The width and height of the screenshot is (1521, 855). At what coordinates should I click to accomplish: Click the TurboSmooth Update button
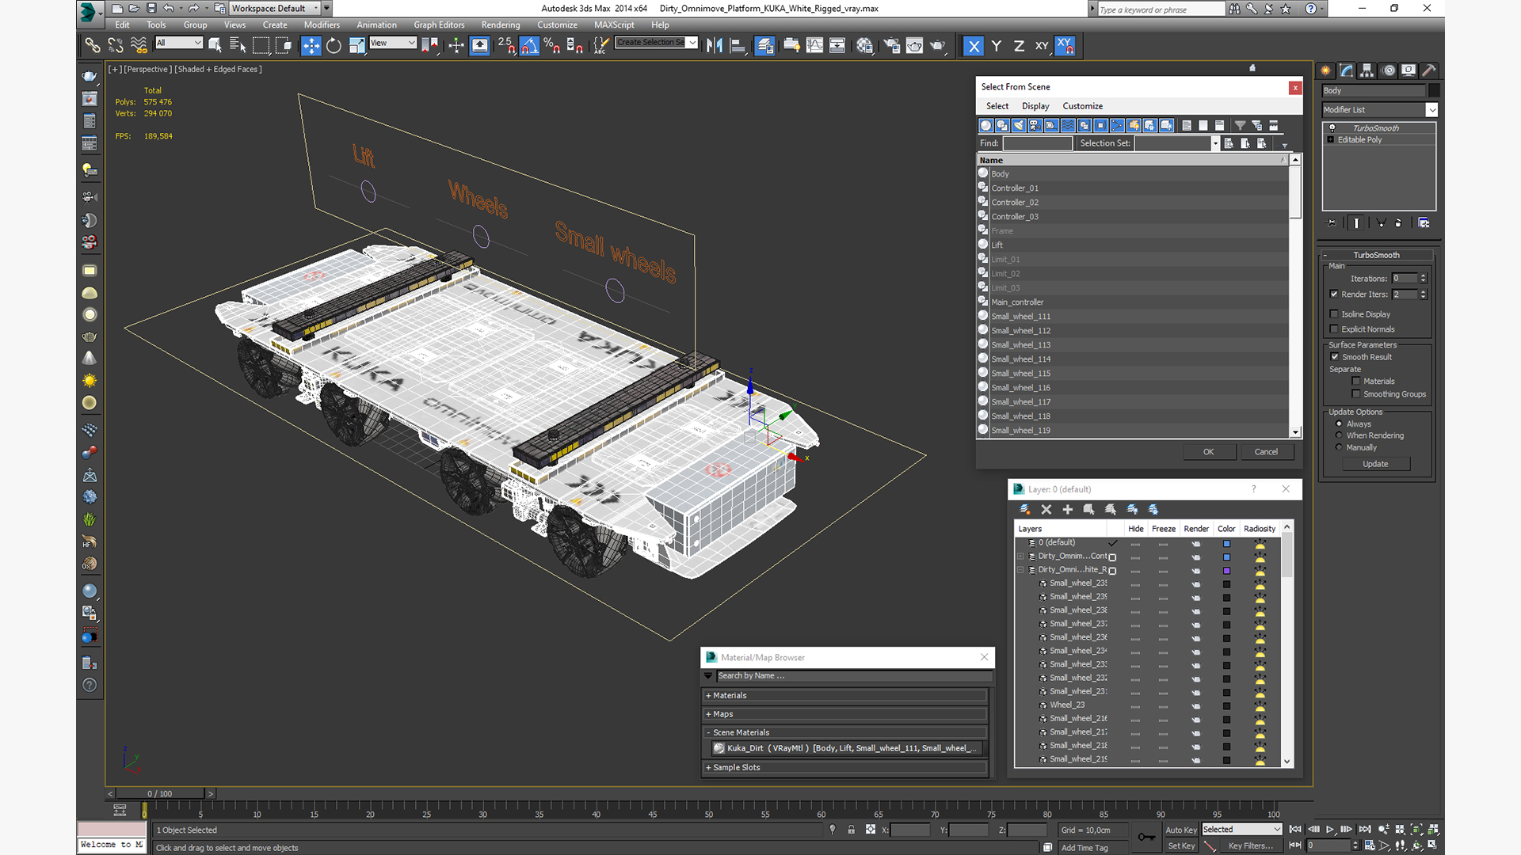(1375, 464)
